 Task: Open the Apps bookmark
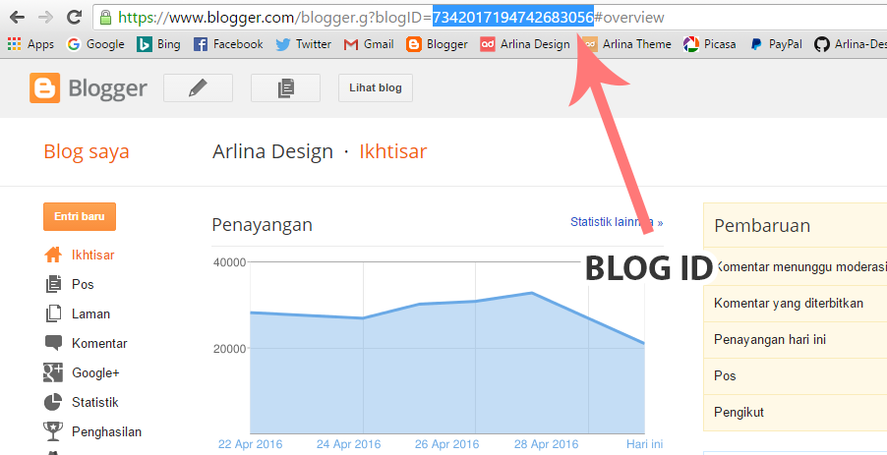pyautogui.click(x=31, y=44)
